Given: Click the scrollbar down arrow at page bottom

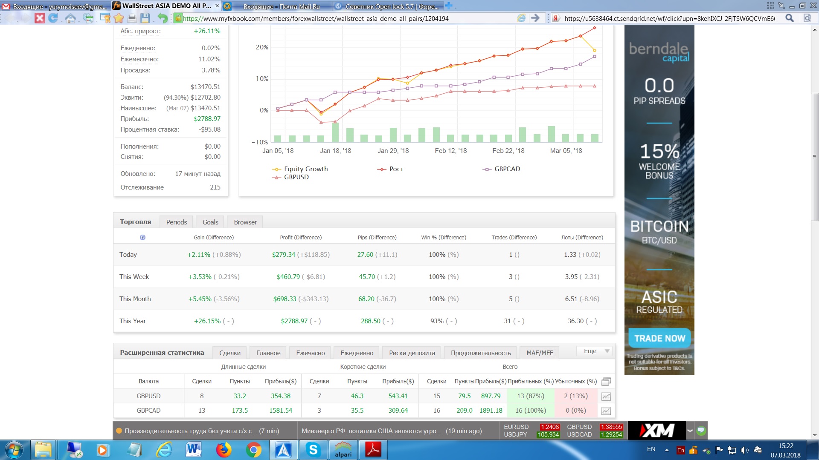Looking at the screenshot, I should coord(815,435).
